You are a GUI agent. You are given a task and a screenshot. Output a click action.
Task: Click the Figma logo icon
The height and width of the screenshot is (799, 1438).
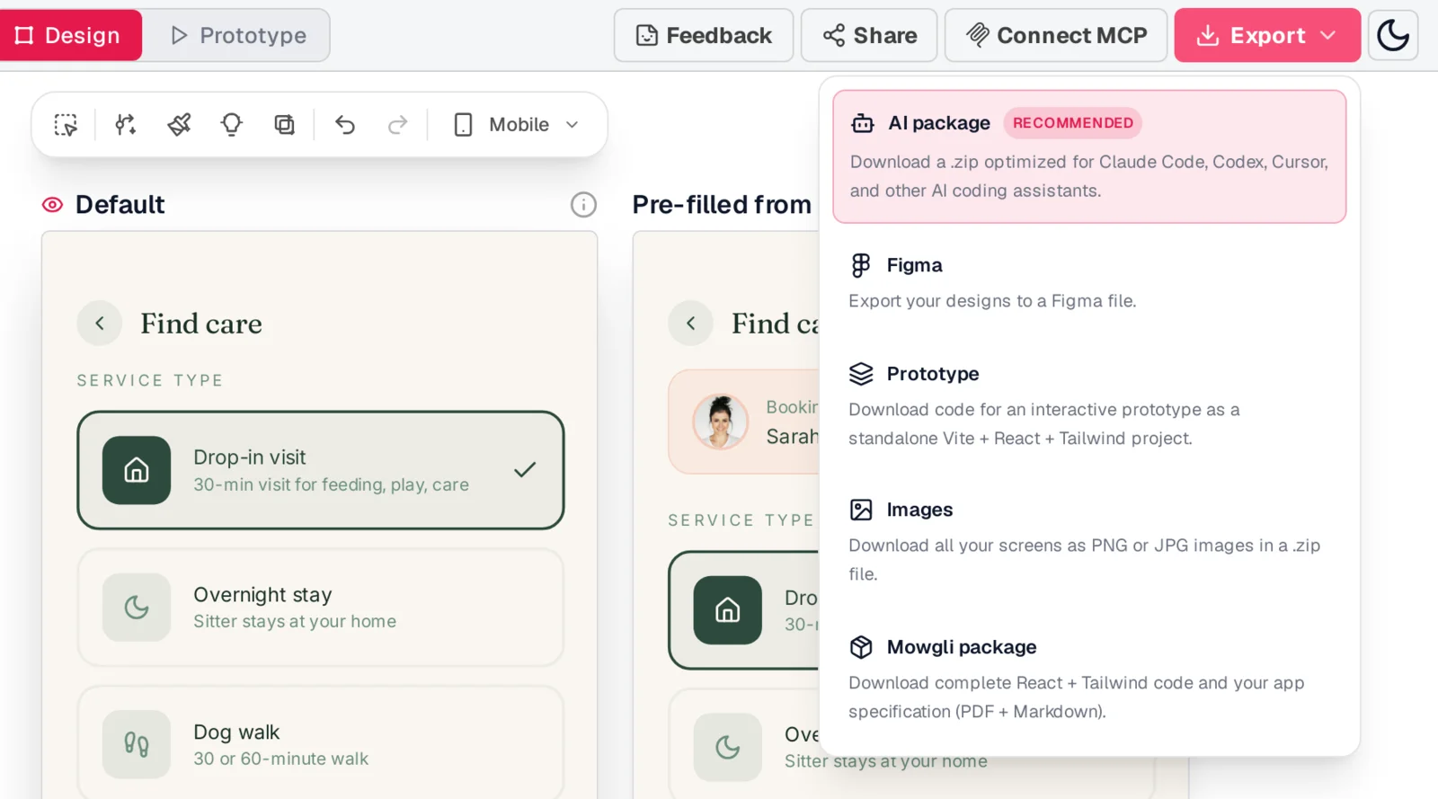(x=861, y=265)
